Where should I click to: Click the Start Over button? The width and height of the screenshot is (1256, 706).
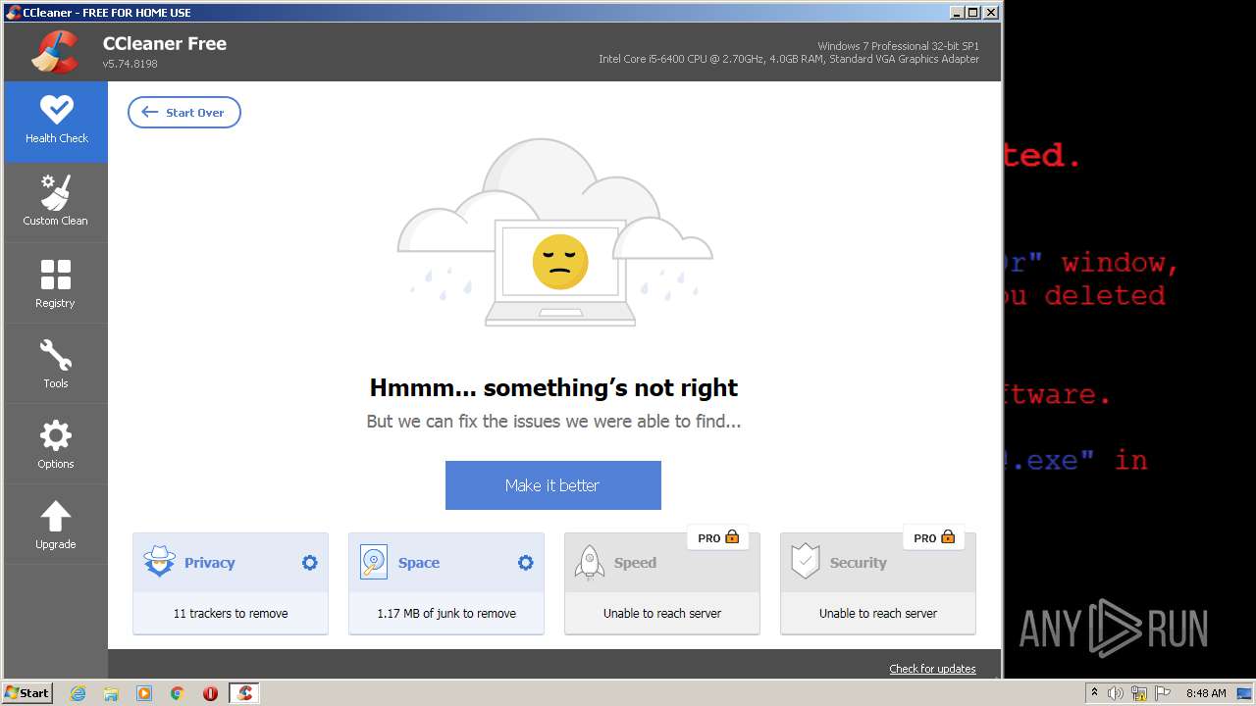pos(184,112)
